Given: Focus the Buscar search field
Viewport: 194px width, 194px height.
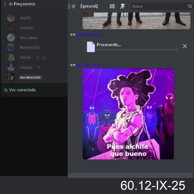Looking at the screenshot, I should pos(162,6).
